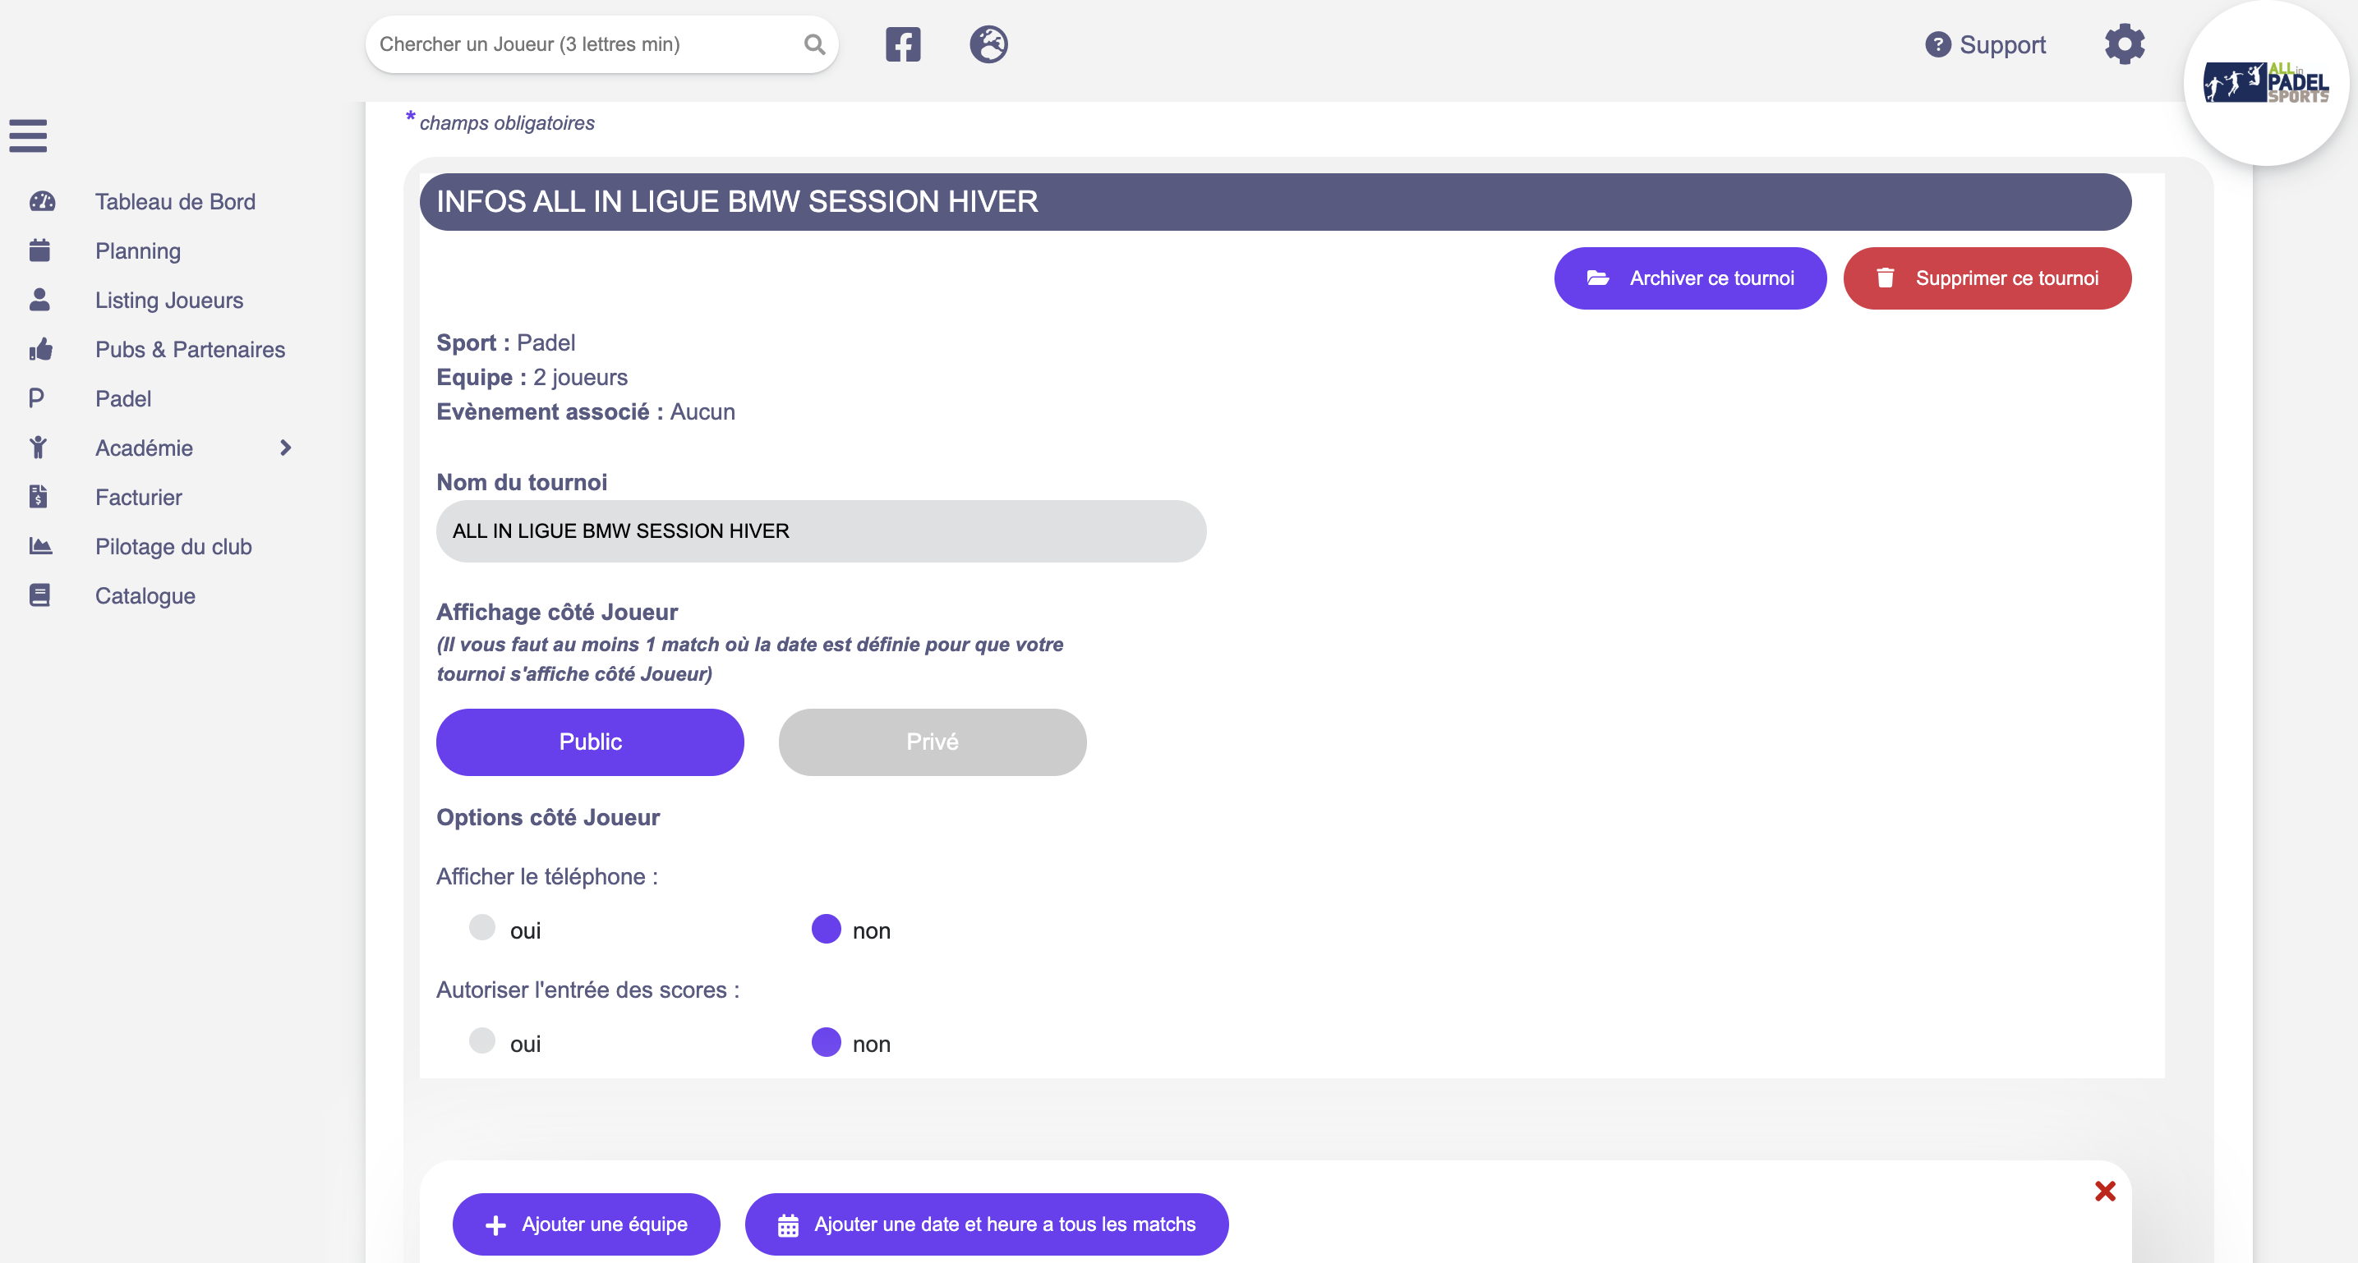Click Ajouter une équipe button

pyautogui.click(x=586, y=1224)
